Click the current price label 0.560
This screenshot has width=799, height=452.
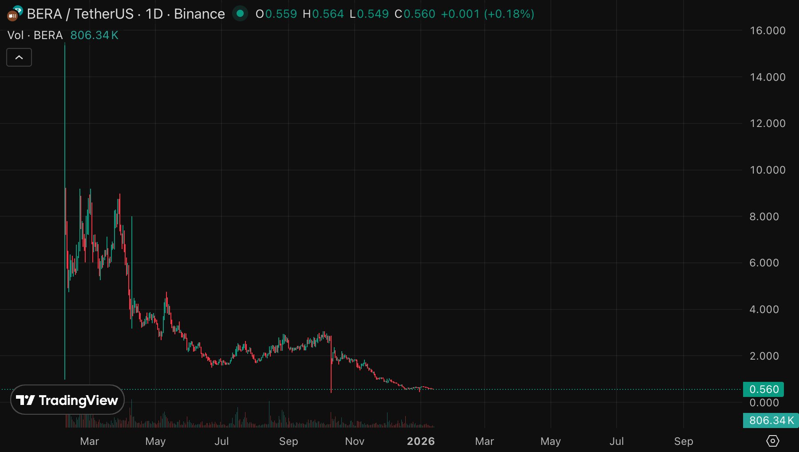pos(763,389)
